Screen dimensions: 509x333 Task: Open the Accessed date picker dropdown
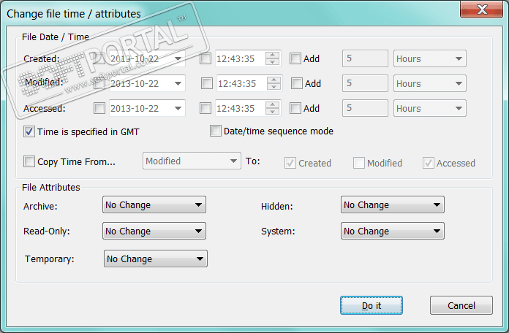pyautogui.click(x=178, y=108)
